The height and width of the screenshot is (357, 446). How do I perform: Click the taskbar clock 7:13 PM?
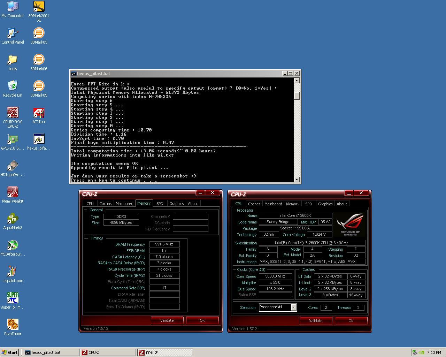point(434,352)
